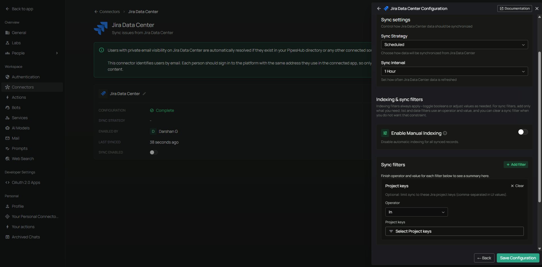Image resolution: width=542 pixels, height=267 pixels.
Task: Click the pencil icon beside Jira Data Center
Action: click(x=144, y=94)
